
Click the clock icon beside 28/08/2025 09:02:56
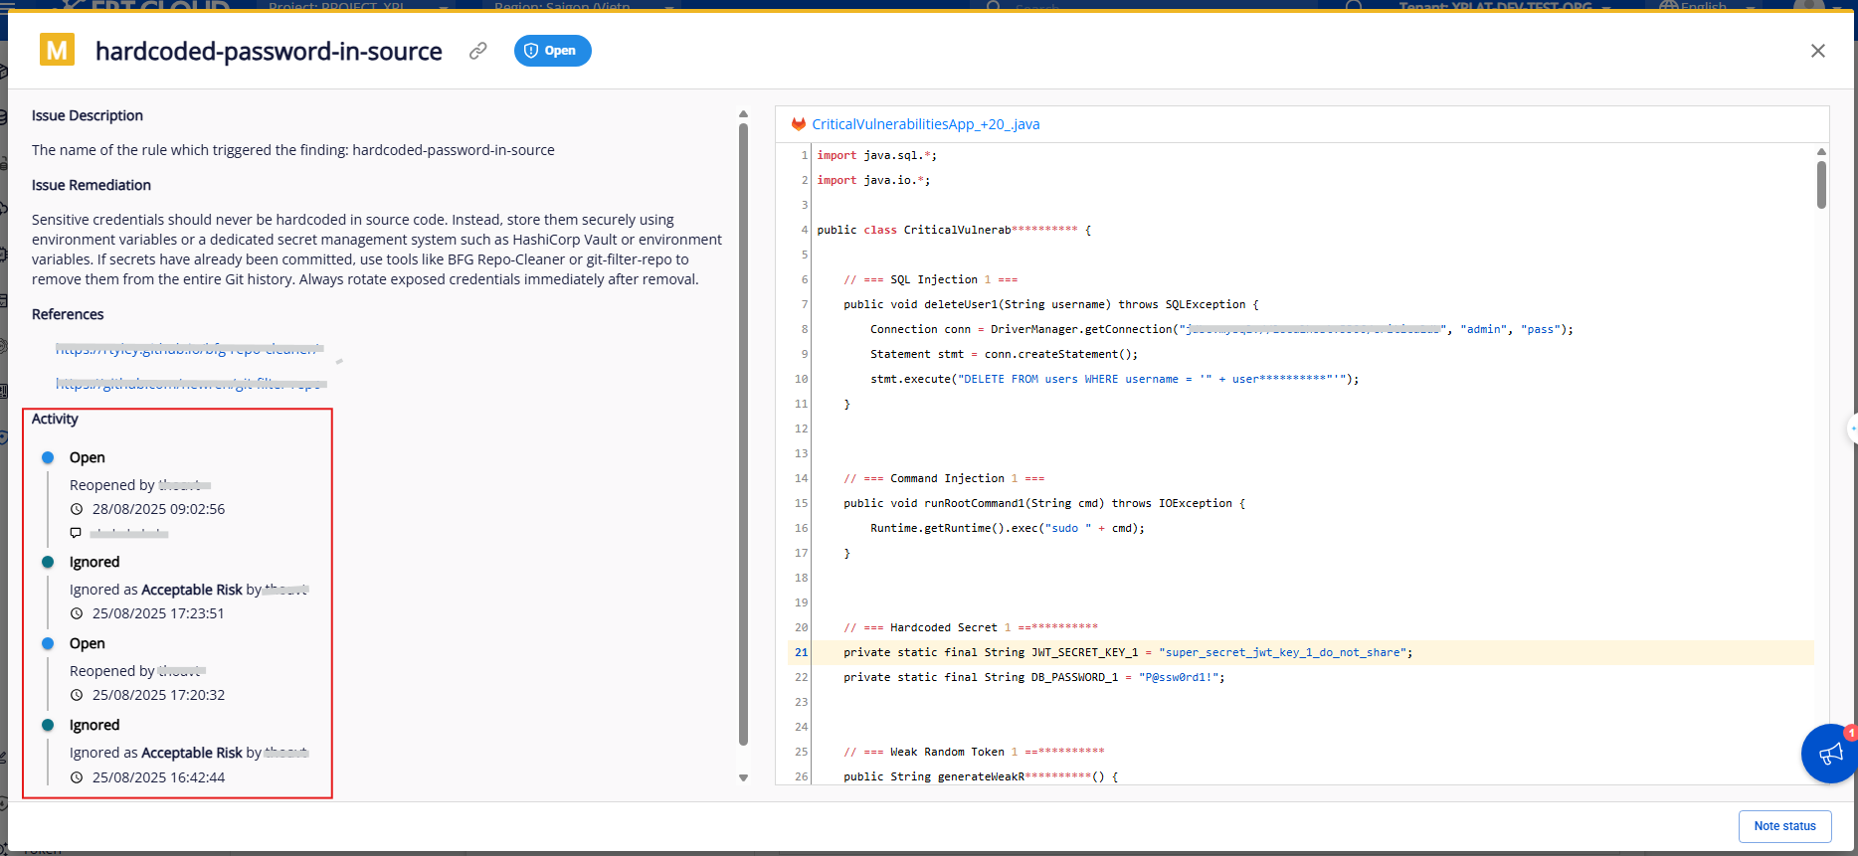click(77, 509)
